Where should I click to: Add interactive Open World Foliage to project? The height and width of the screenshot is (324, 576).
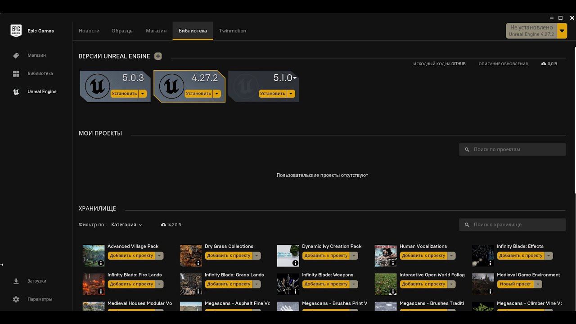pos(424,284)
